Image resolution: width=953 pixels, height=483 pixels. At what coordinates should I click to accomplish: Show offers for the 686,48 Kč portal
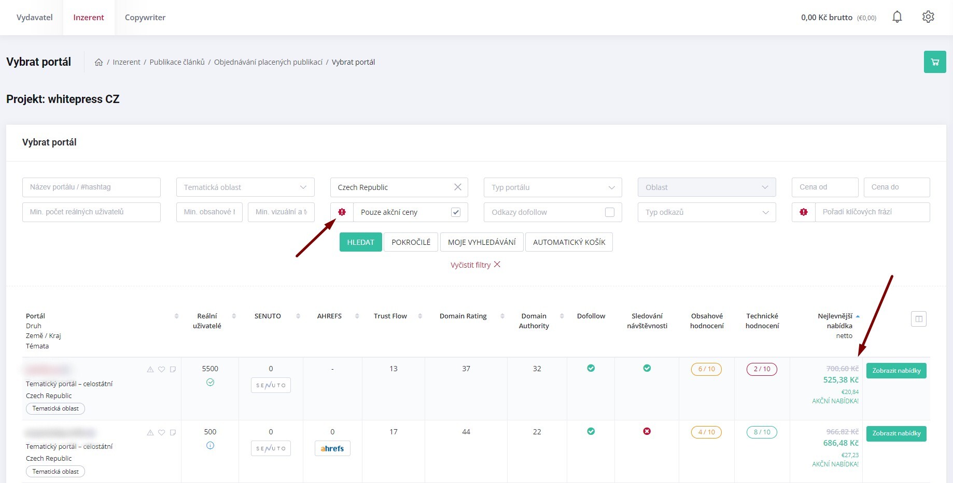[896, 433]
